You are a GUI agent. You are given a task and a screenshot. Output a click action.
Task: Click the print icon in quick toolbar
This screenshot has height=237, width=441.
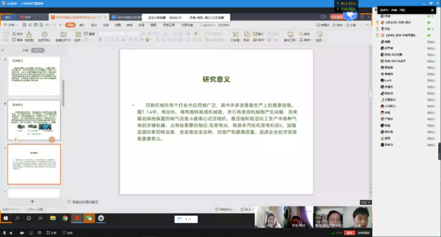36,25
